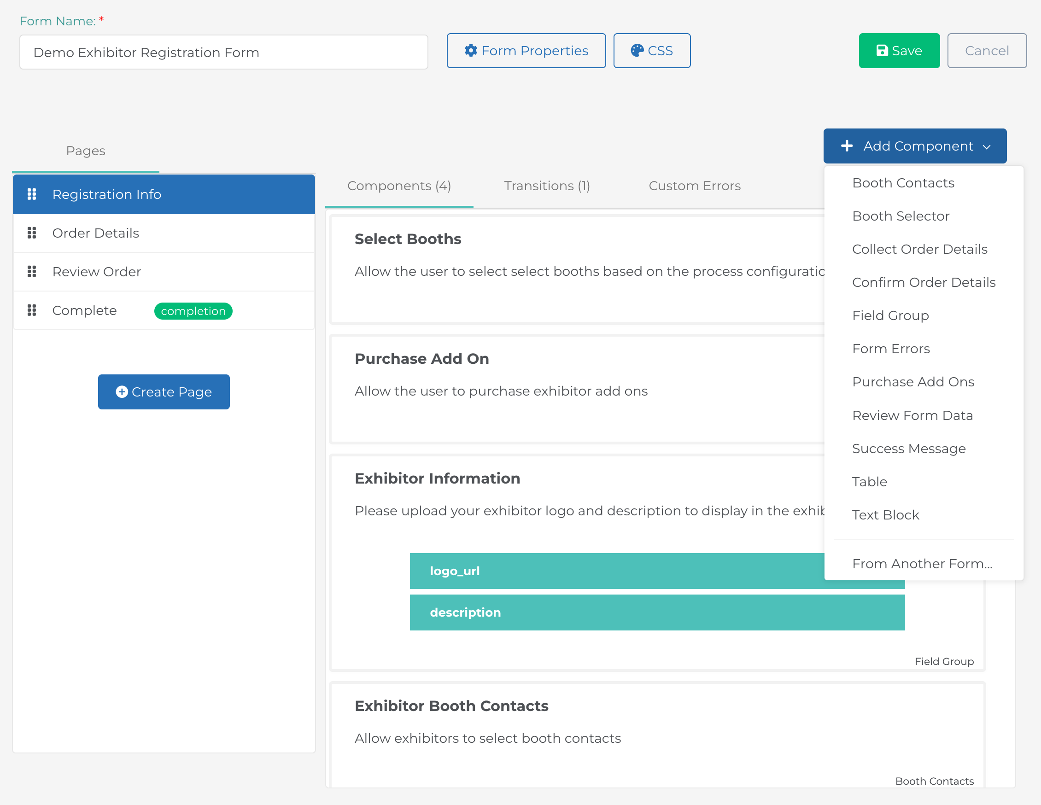Click the completion badge
Screen dimensions: 1041x805
pyautogui.click(x=193, y=311)
